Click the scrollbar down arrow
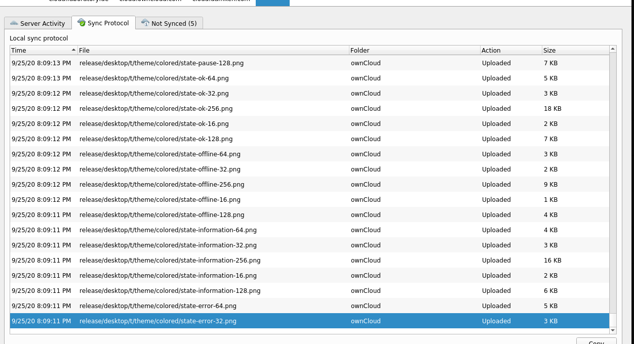 (613, 331)
